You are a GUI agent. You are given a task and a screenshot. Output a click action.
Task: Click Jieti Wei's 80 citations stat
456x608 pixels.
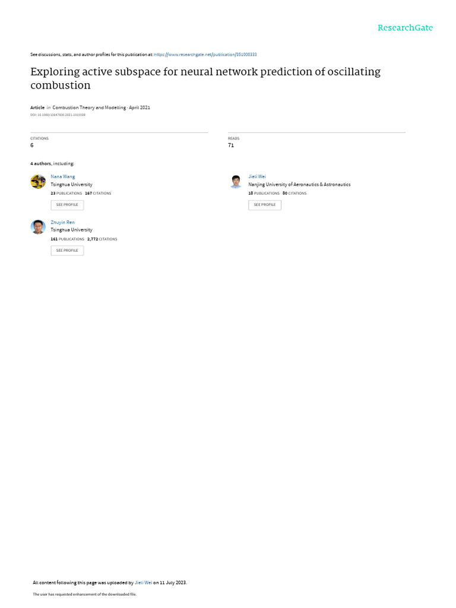[x=294, y=193]
